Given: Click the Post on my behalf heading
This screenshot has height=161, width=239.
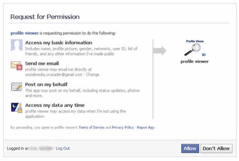Looking at the screenshot, I should tap(46, 84).
